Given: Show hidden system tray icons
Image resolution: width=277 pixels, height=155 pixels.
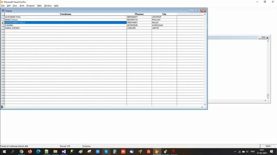Looking at the screenshot, I should (x=235, y=152).
